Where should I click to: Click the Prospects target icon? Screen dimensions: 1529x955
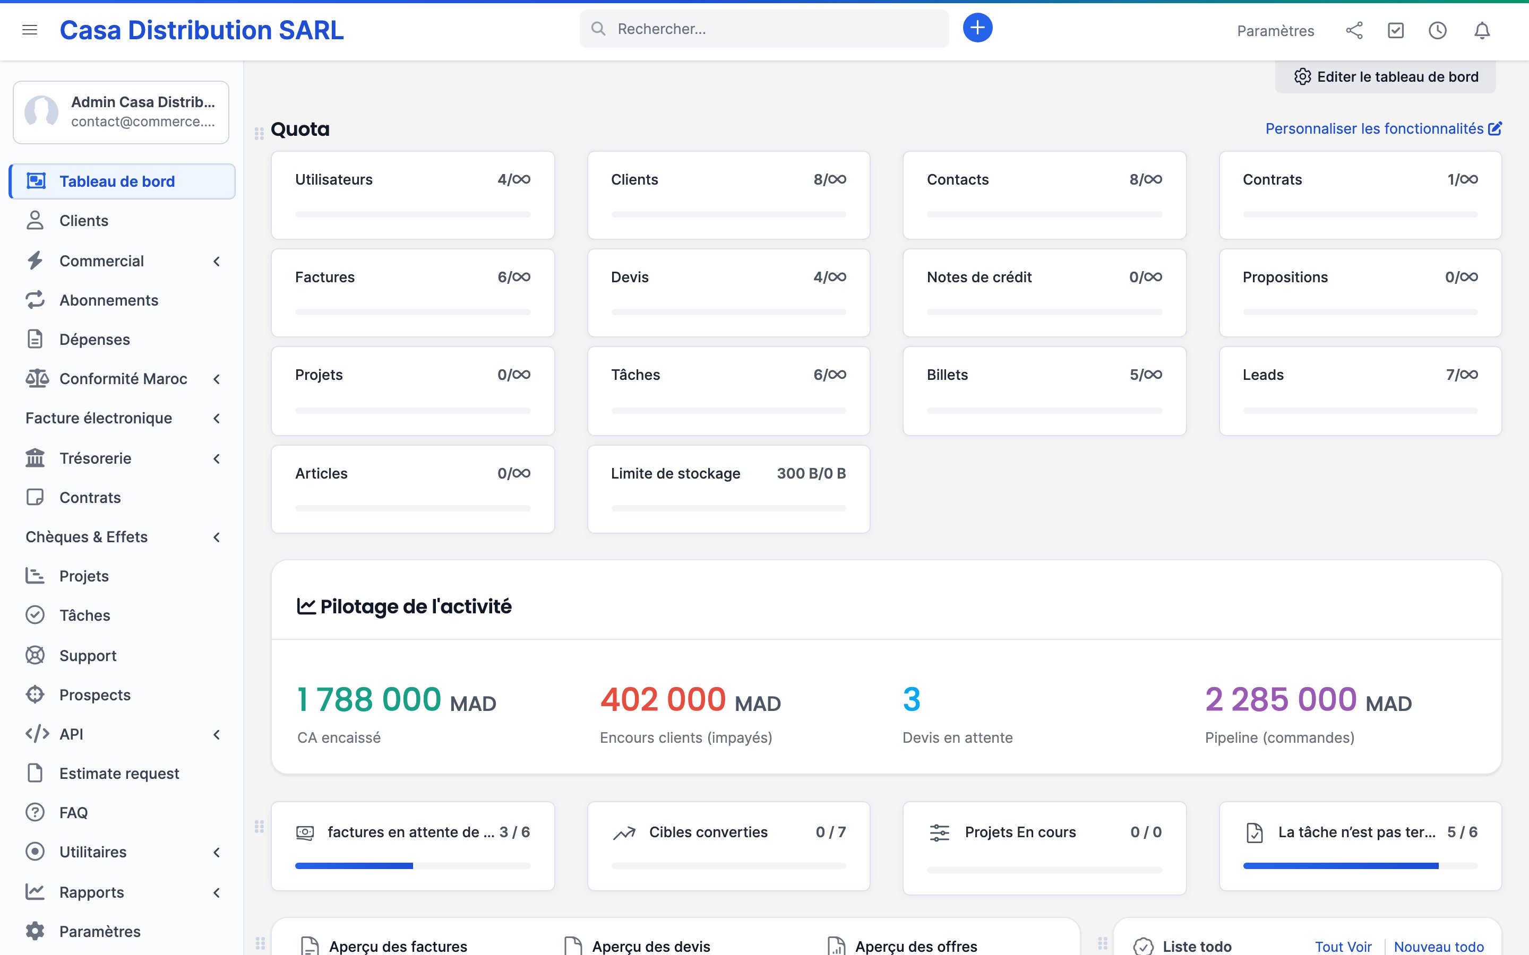pos(36,694)
